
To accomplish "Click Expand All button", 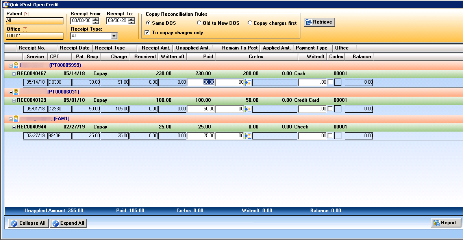I will point(68,223).
